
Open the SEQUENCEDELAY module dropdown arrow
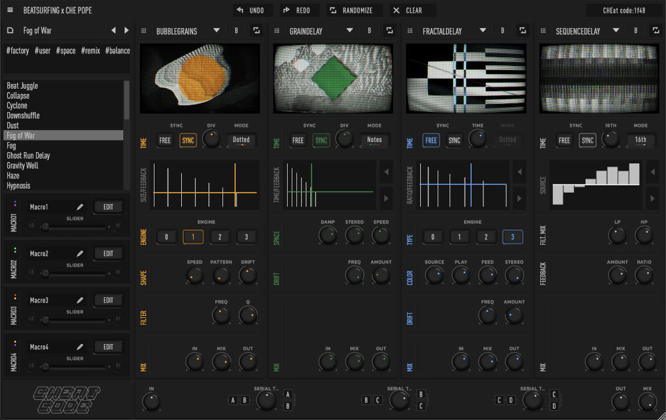[x=616, y=31]
